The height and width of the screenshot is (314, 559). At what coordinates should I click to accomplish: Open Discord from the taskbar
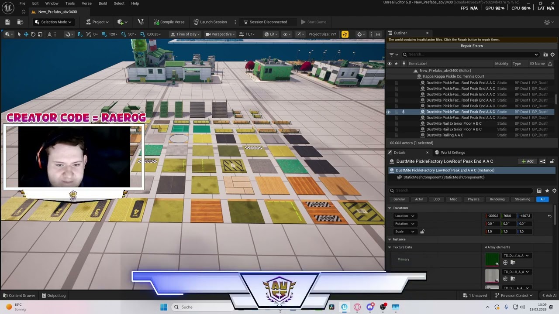370,307
